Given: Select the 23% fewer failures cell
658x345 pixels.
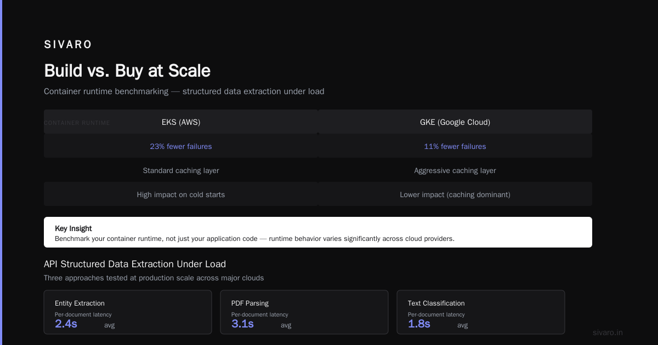Looking at the screenshot, I should [x=181, y=146].
